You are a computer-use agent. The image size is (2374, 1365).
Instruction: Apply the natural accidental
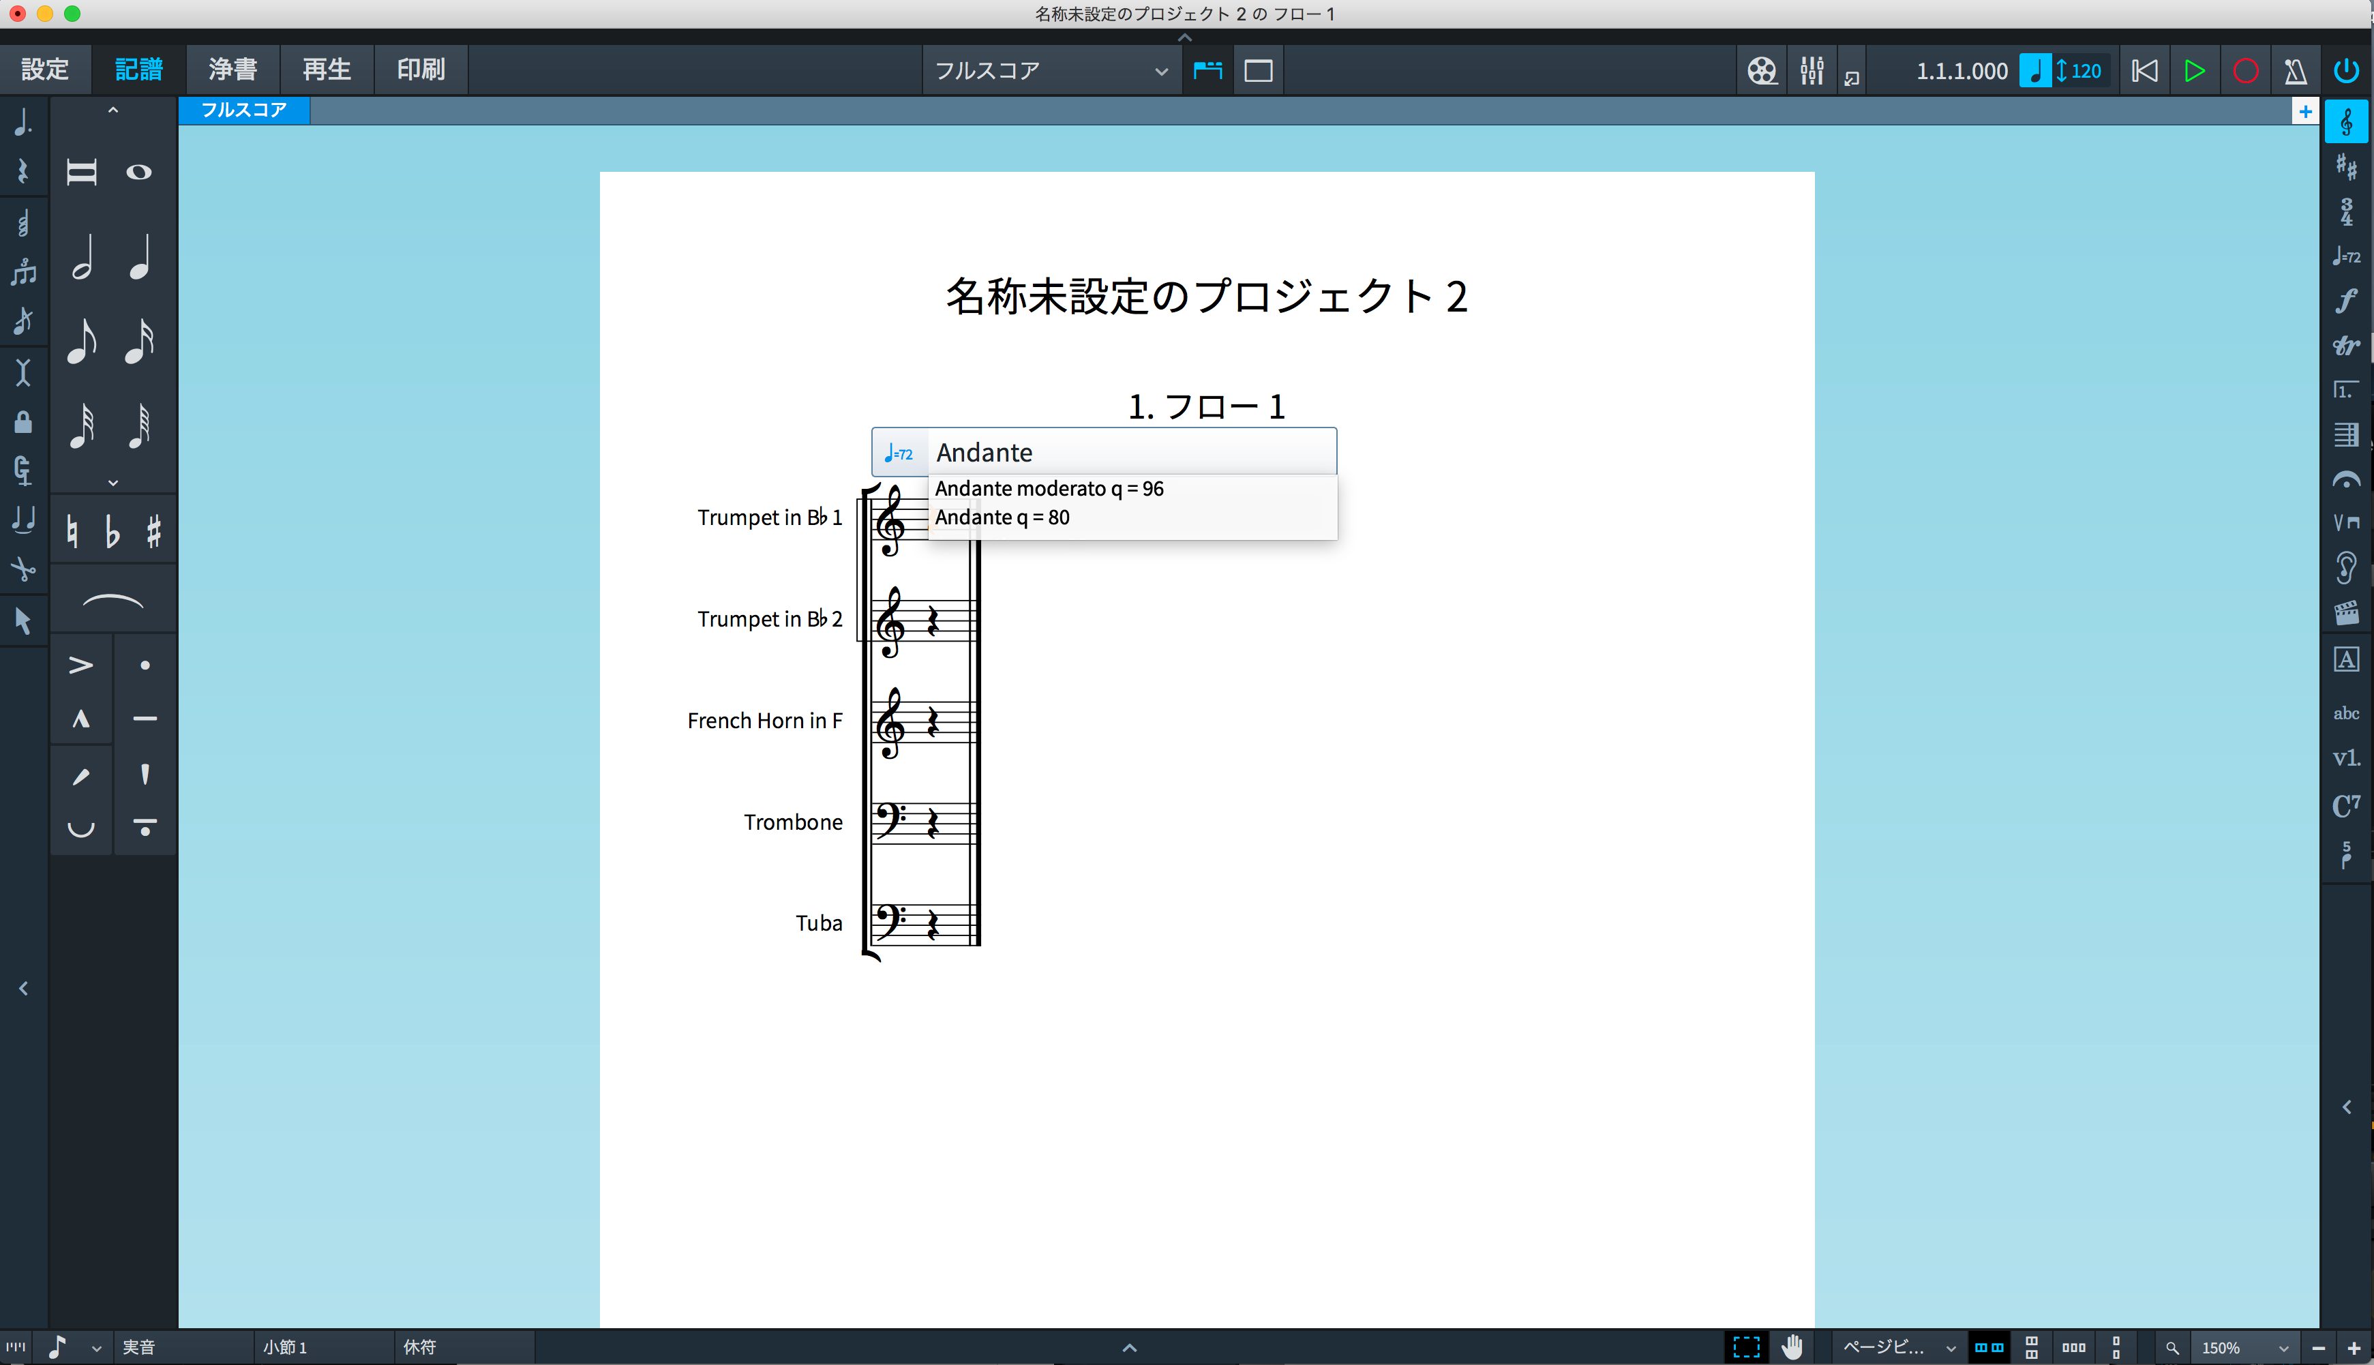pyautogui.click(x=72, y=532)
